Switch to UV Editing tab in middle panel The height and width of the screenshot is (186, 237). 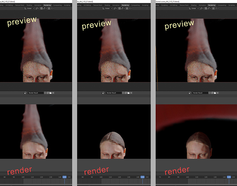point(87,5)
